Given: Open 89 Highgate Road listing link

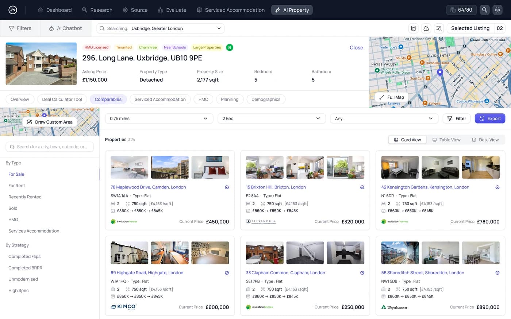Looking at the screenshot, I should 147,273.
